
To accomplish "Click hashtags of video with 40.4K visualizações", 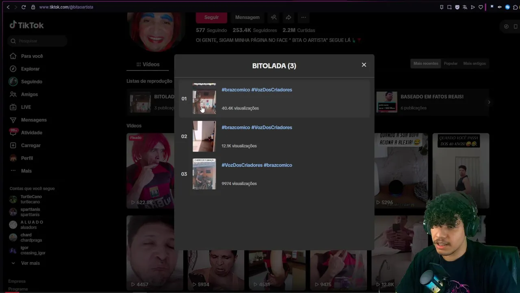I will click(257, 90).
